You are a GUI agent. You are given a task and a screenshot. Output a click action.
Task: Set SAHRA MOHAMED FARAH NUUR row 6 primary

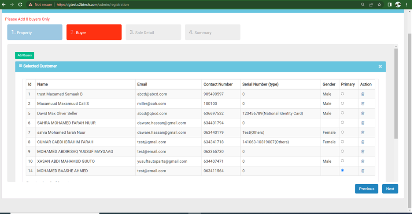click(x=343, y=122)
